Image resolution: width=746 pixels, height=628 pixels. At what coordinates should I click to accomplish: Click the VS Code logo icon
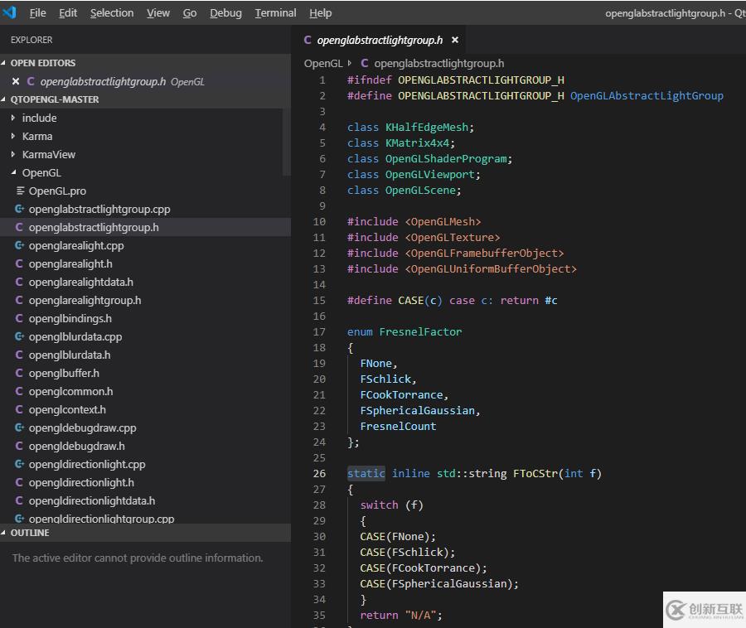pyautogui.click(x=9, y=12)
